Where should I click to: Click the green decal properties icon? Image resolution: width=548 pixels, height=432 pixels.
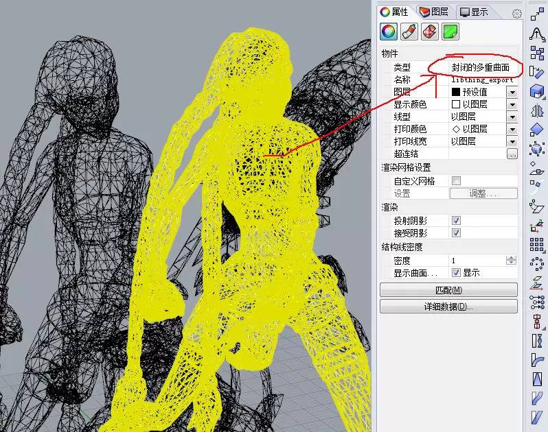450,32
